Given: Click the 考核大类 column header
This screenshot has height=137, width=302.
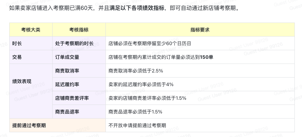Looking at the screenshot, I should tap(31, 30).
